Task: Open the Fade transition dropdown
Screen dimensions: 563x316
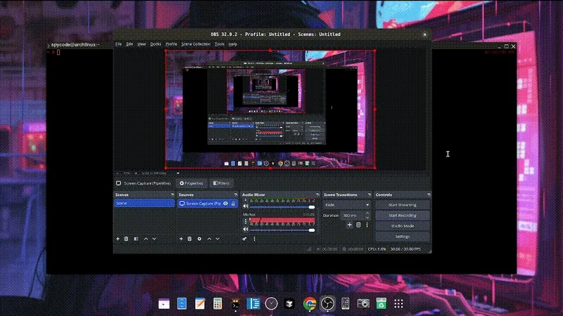Action: [x=346, y=204]
